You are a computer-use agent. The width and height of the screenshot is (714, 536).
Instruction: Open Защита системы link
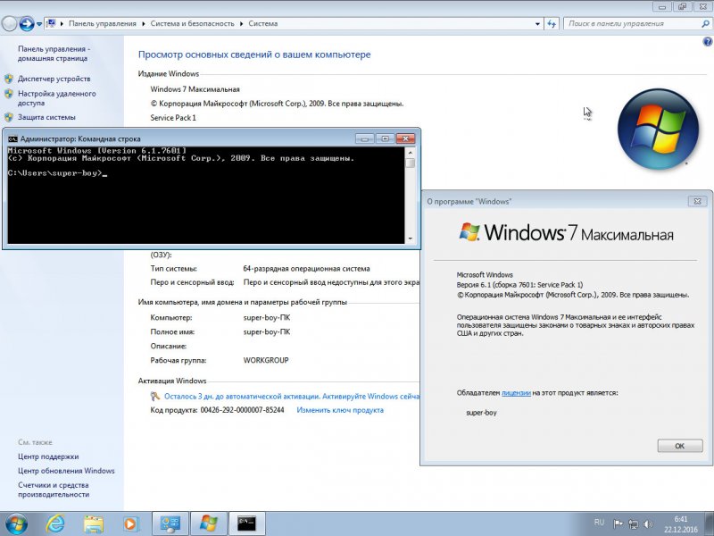click(x=46, y=117)
